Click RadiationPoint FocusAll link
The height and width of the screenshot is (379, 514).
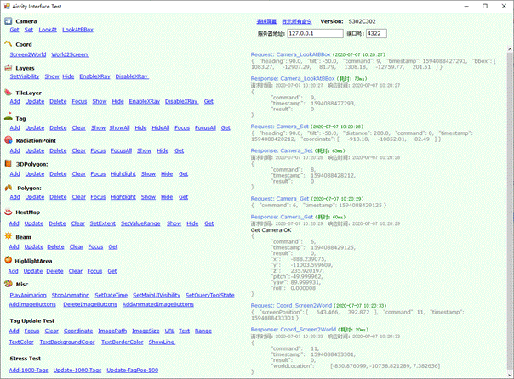tap(122, 150)
